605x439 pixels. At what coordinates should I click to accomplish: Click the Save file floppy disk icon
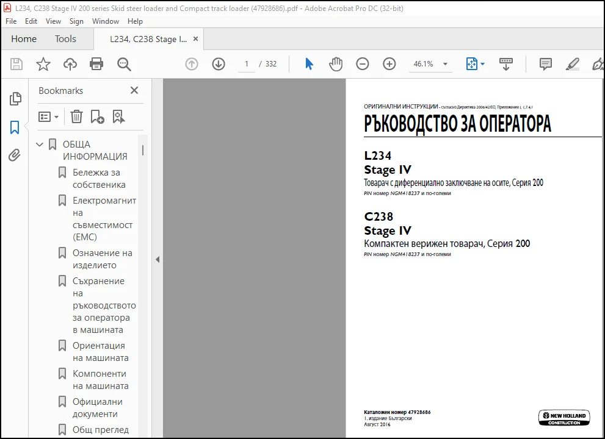tap(16, 64)
